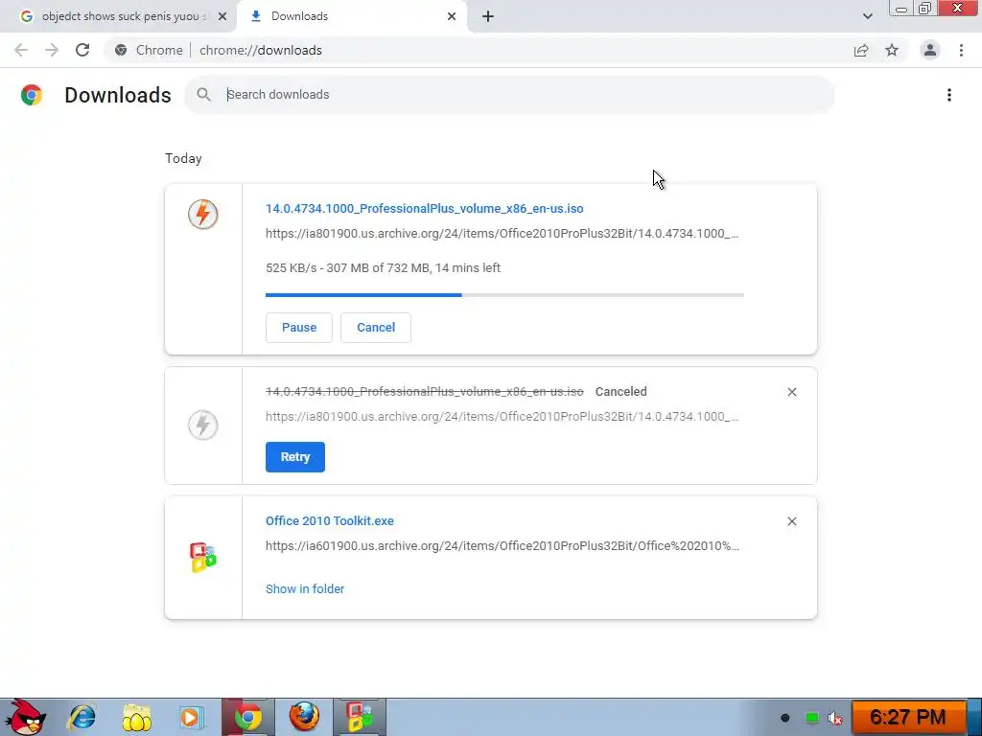
Task: Click the Canceled status label
Action: 620,392
